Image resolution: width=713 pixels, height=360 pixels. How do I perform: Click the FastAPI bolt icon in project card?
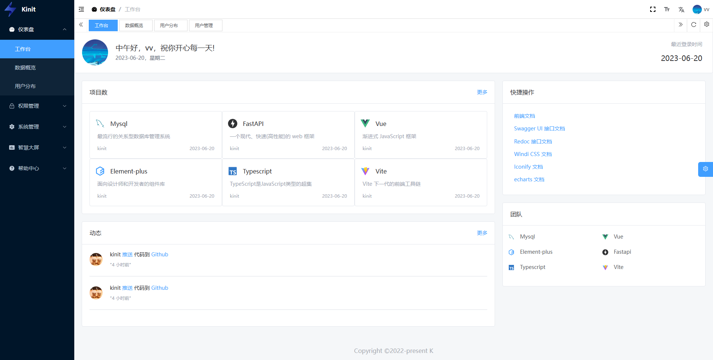pos(233,123)
